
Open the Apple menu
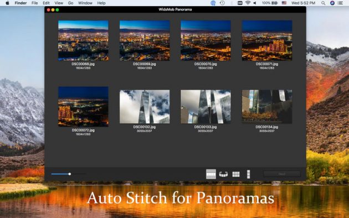7,3
